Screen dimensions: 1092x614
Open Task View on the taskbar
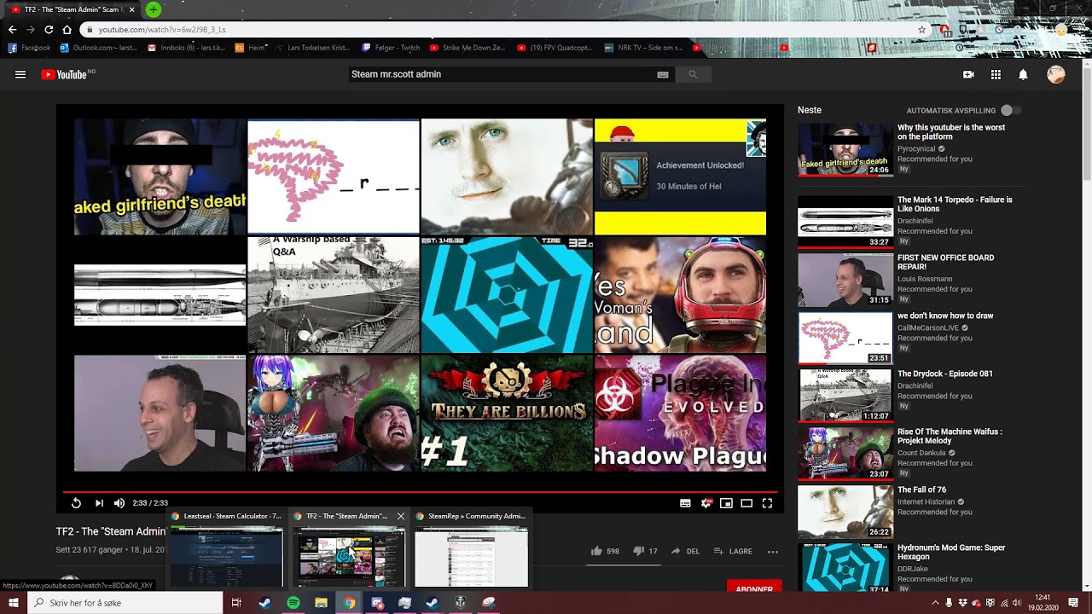236,603
